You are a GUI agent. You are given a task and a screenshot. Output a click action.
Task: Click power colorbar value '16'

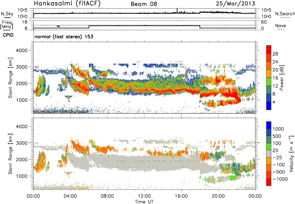click(275, 78)
